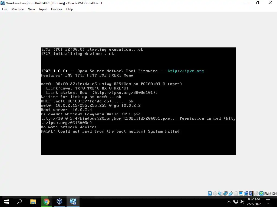The image size is (277, 207).
Task: Click the 'Next server: 10.0.2.4' line
Action: click(x=67, y=110)
